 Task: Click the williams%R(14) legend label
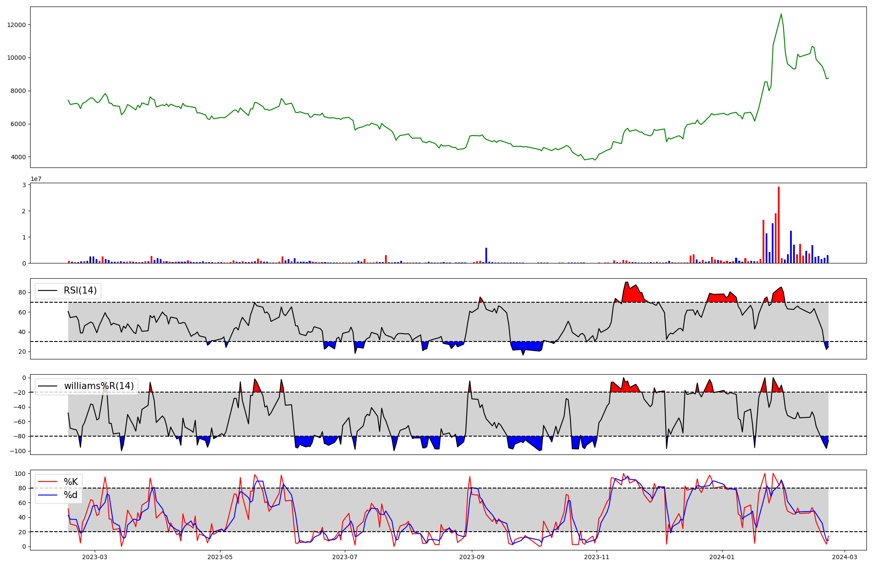tap(99, 386)
